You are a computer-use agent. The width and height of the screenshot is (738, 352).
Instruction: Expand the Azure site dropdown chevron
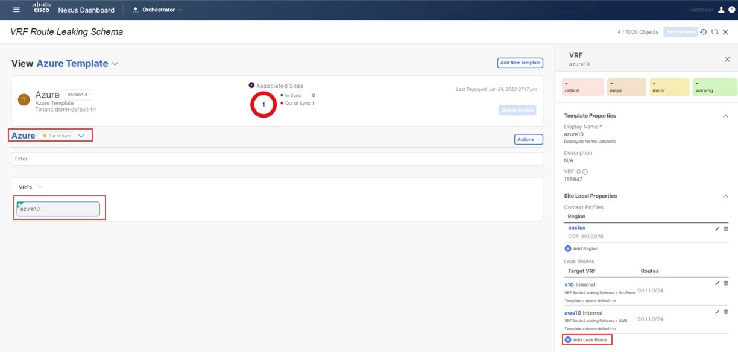[x=81, y=136]
